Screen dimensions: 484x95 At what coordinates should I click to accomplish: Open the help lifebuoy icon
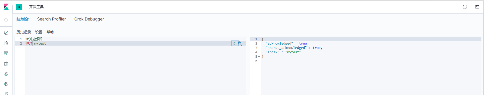(465, 7)
